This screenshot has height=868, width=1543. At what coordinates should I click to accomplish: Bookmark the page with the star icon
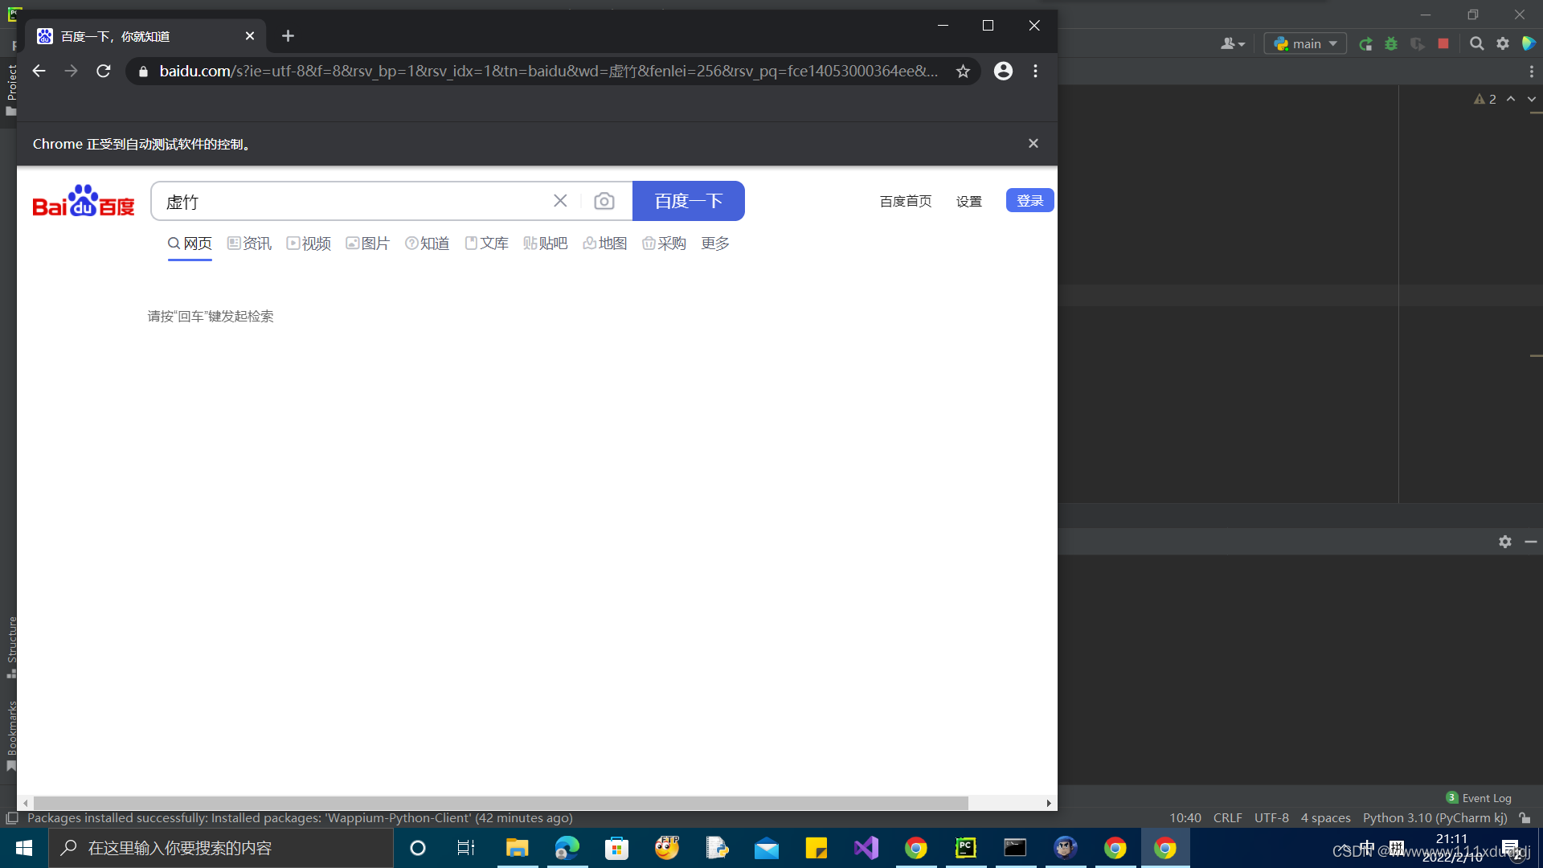coord(963,71)
